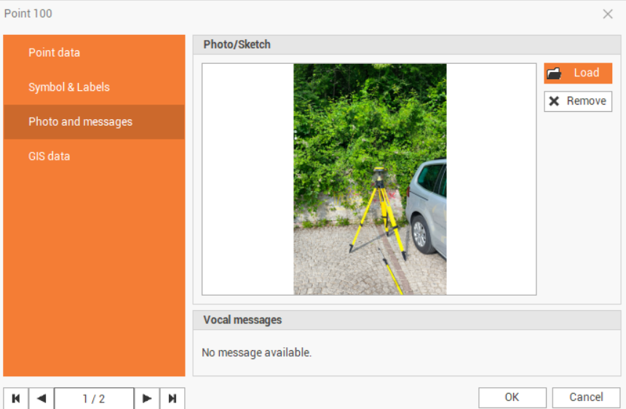Jump to the first point record
The width and height of the screenshot is (626, 409).
(x=15, y=398)
